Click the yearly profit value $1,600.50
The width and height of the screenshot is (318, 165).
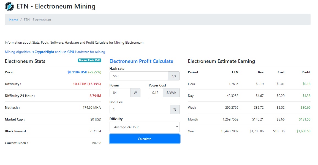[303, 131]
